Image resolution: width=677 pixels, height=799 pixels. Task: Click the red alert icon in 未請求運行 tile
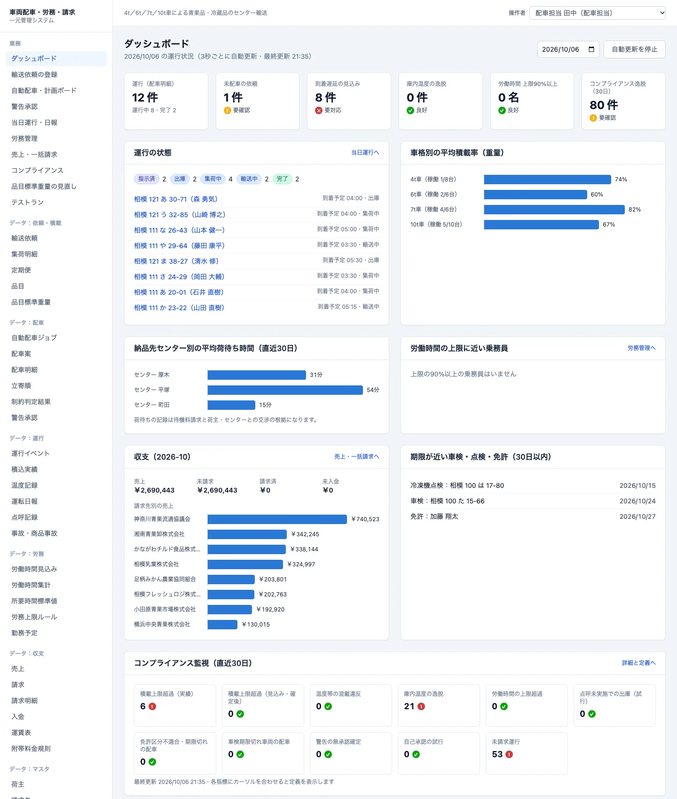509,754
